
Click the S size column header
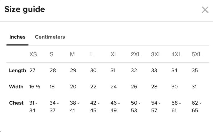[52, 54]
